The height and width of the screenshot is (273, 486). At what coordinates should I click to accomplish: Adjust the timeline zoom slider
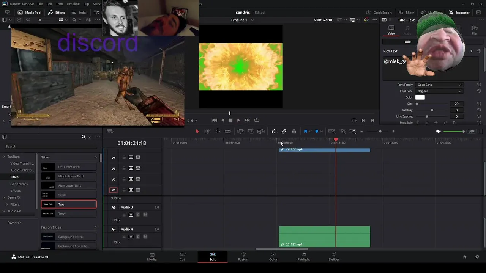click(380, 132)
